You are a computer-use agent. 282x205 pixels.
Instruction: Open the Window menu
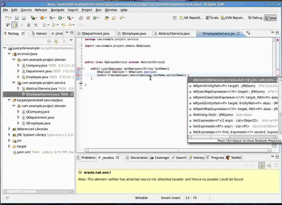tap(111, 10)
